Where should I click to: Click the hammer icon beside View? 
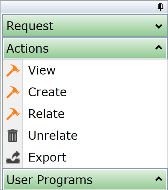click(13, 70)
